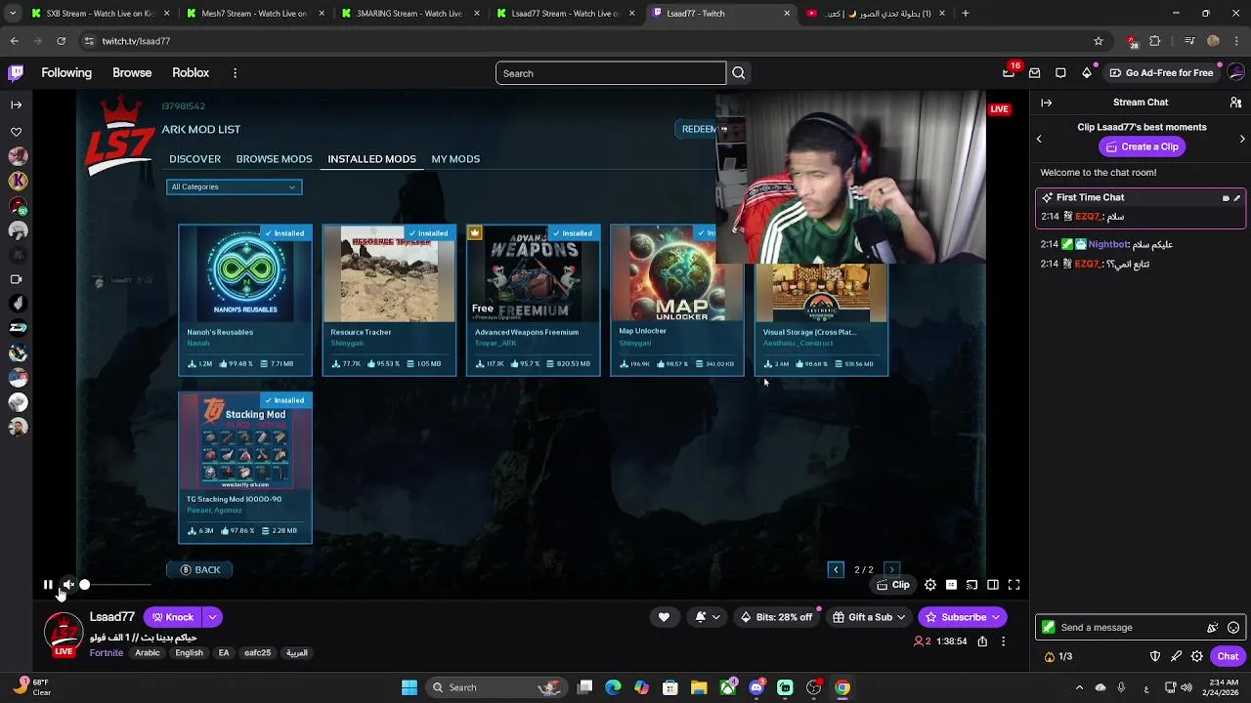The width and height of the screenshot is (1251, 703).
Task: Click Create a Clip button
Action: point(1141,146)
